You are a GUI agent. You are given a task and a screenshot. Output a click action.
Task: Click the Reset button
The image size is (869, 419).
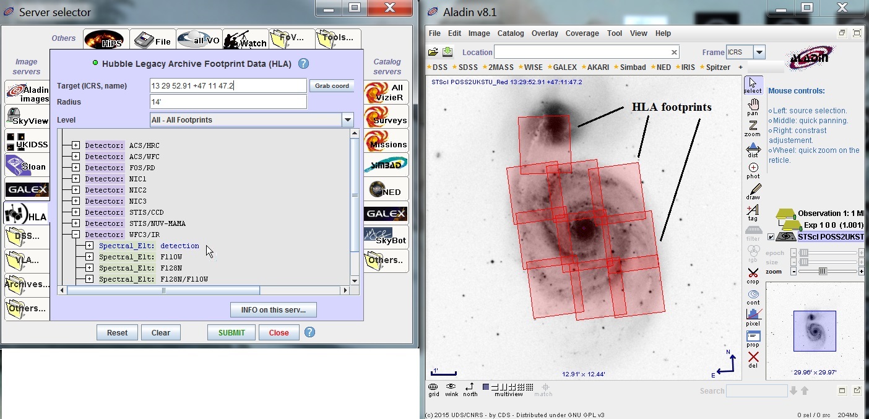click(x=117, y=332)
